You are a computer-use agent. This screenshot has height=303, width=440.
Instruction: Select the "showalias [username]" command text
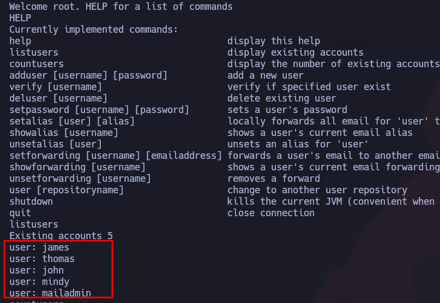point(64,133)
